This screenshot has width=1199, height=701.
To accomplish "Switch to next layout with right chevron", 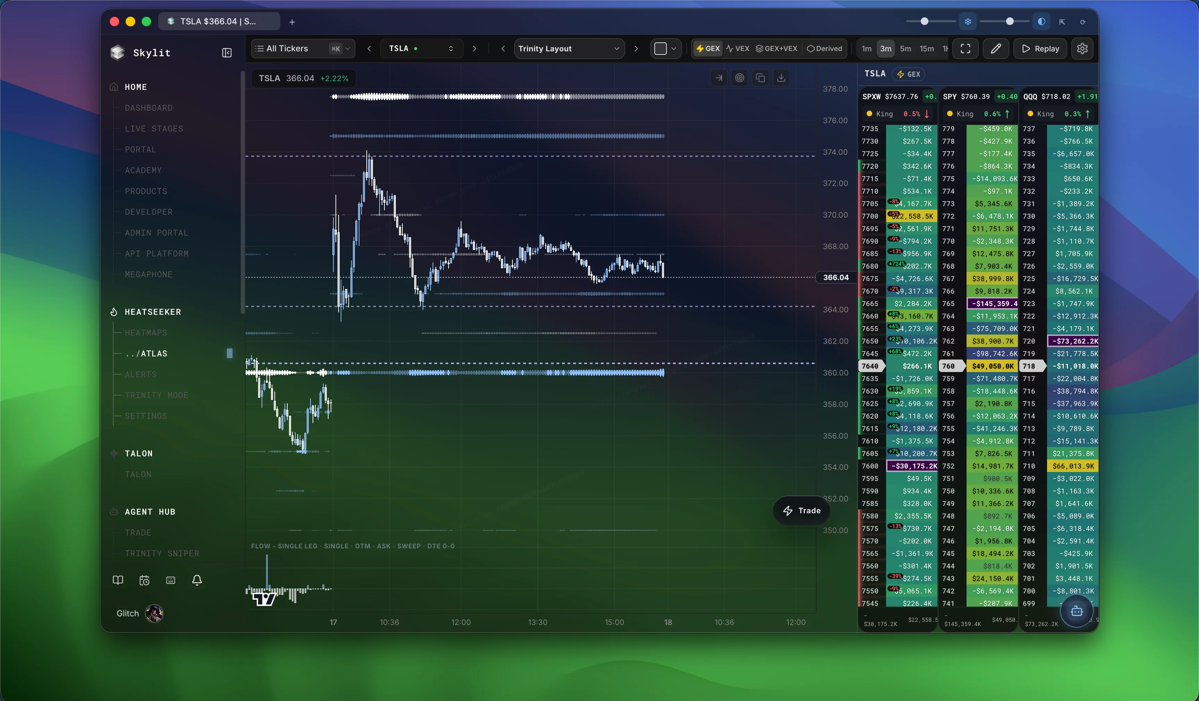I will point(636,49).
